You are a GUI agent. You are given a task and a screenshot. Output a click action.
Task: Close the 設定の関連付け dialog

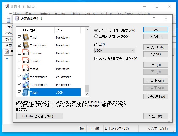(166, 18)
